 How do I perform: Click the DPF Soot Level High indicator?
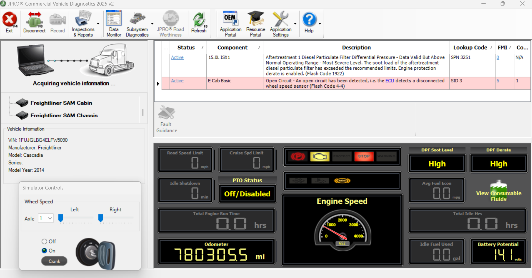click(437, 164)
